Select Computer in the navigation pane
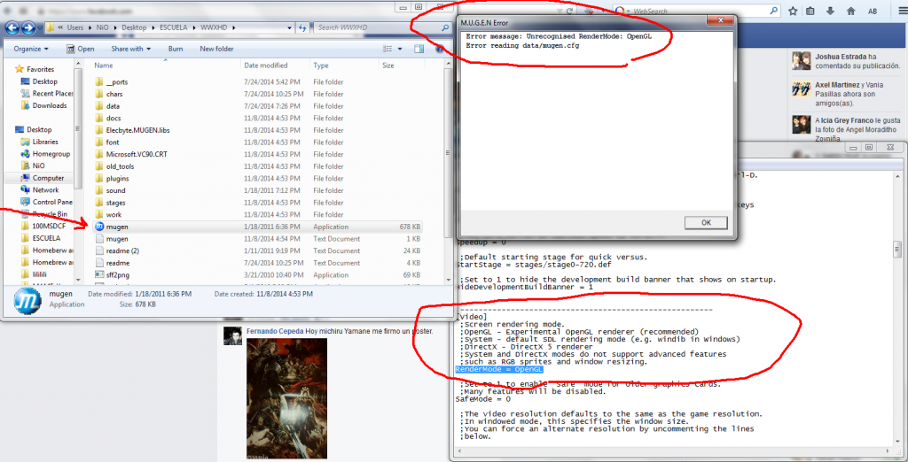 click(x=48, y=178)
